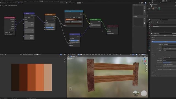This screenshot has height=99, width=176.
Task: Click pan hand icon in image editor
Action: pos(65,61)
